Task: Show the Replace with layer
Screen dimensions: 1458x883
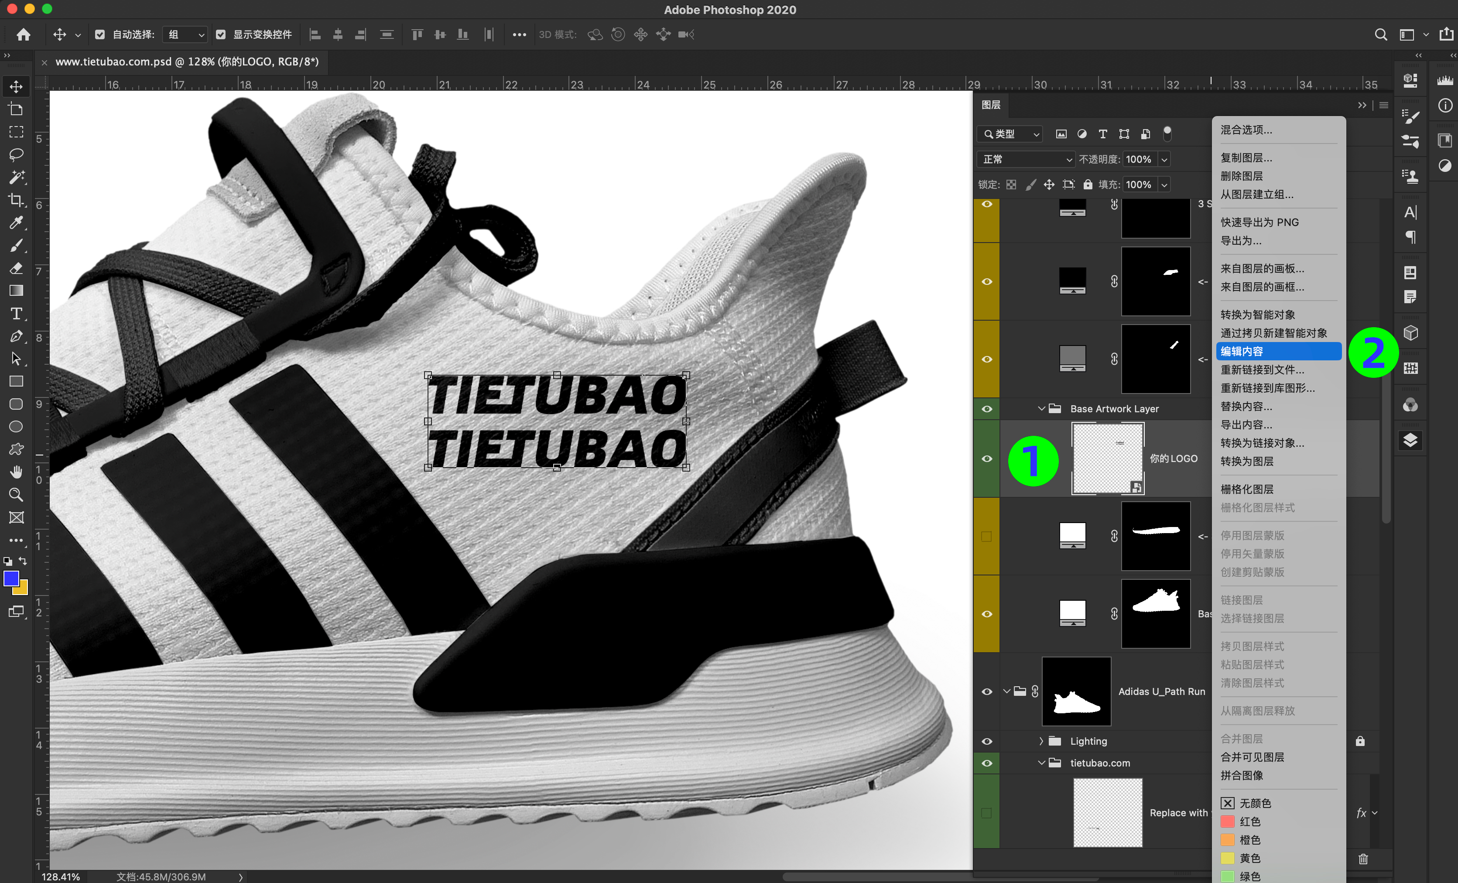Action: point(986,813)
